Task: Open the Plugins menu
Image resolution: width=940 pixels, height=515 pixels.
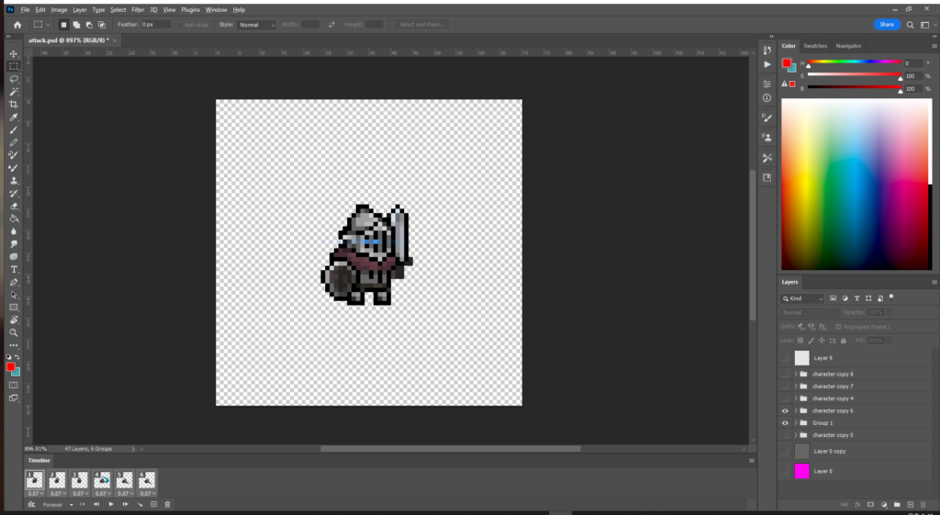Action: click(x=191, y=9)
